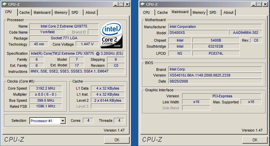The image size is (270, 146).
Task: Click LPCIO vendor value NS
Action: click(180, 53)
